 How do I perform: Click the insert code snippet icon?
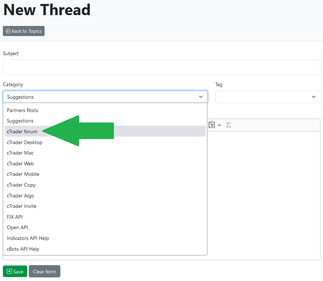coord(212,125)
